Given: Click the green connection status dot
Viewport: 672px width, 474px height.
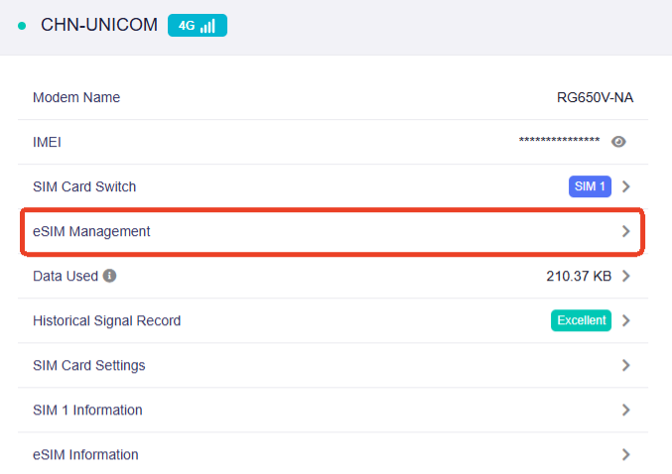Looking at the screenshot, I should (x=22, y=26).
